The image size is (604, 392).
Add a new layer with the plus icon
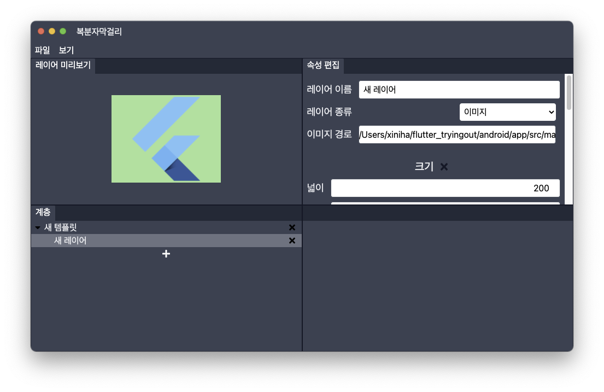click(166, 254)
